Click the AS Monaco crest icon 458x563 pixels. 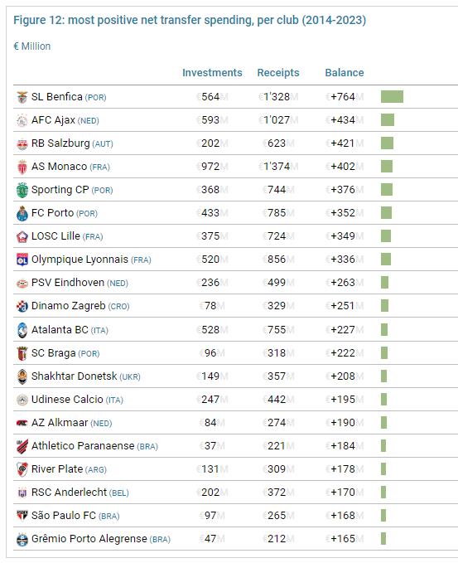click(22, 167)
